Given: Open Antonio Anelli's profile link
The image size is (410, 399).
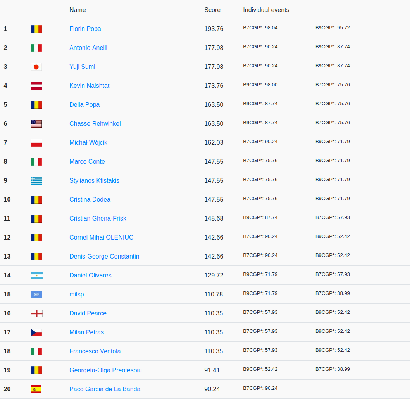Looking at the screenshot, I should [88, 48].
